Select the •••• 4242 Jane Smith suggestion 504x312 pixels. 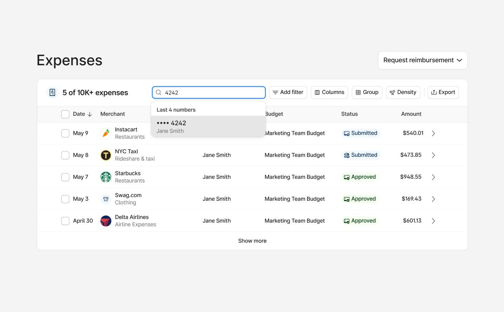click(x=208, y=126)
